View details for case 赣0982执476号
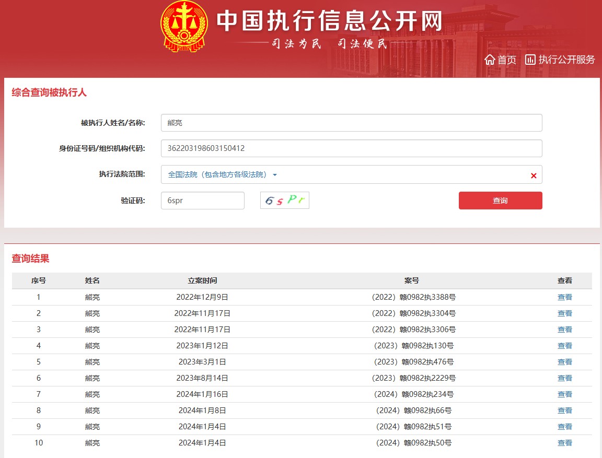Viewport: 602px width, 458px height. click(x=564, y=362)
